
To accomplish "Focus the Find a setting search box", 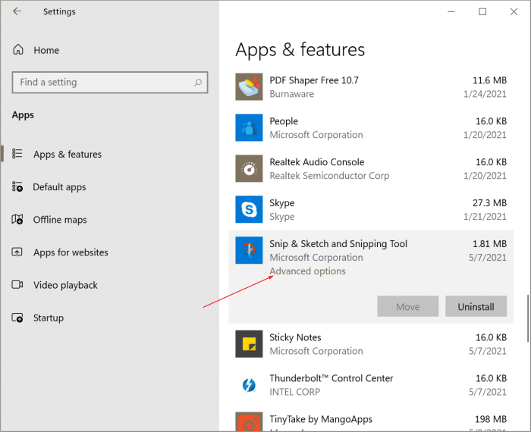I will [x=102, y=83].
